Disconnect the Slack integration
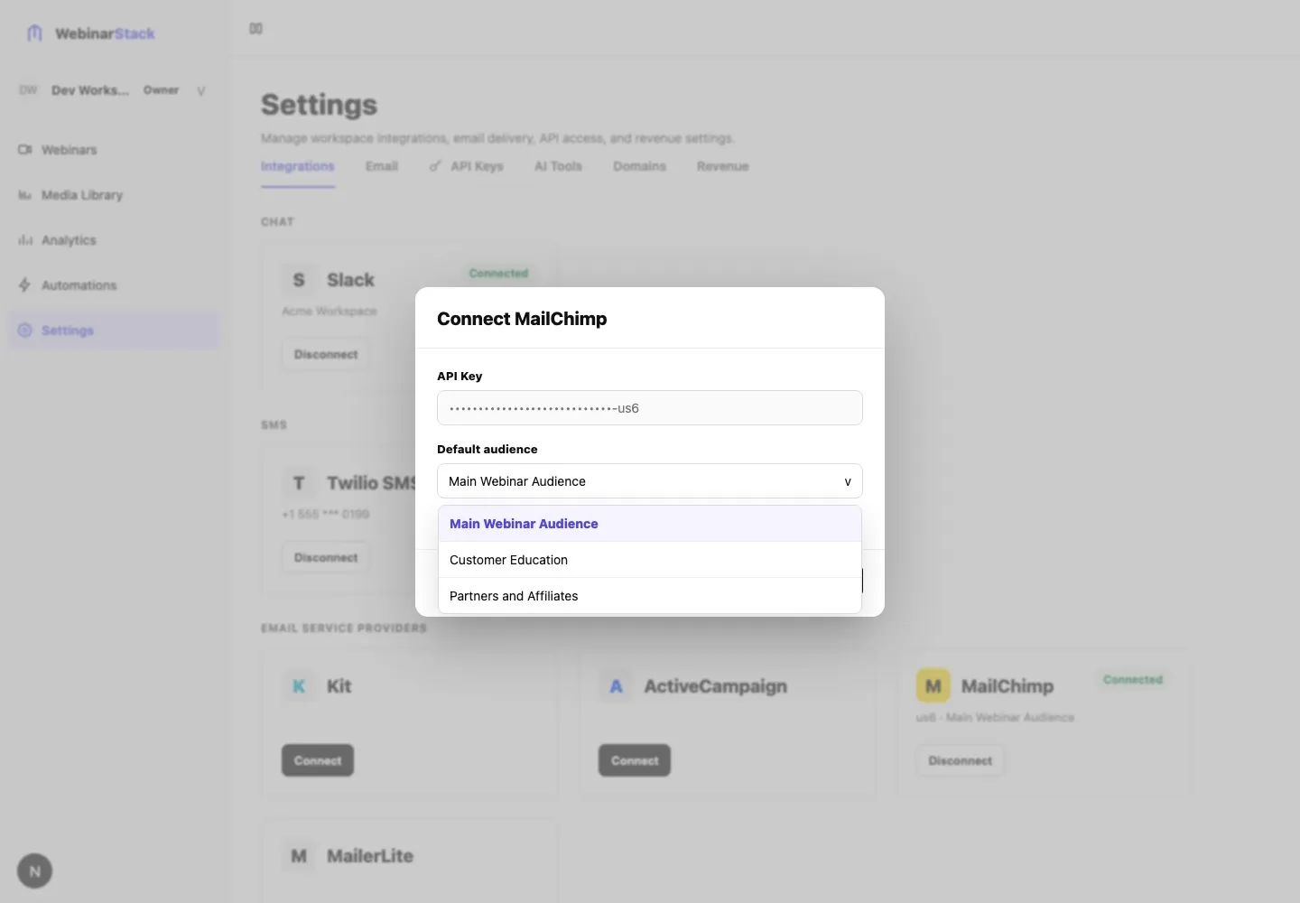 (326, 355)
